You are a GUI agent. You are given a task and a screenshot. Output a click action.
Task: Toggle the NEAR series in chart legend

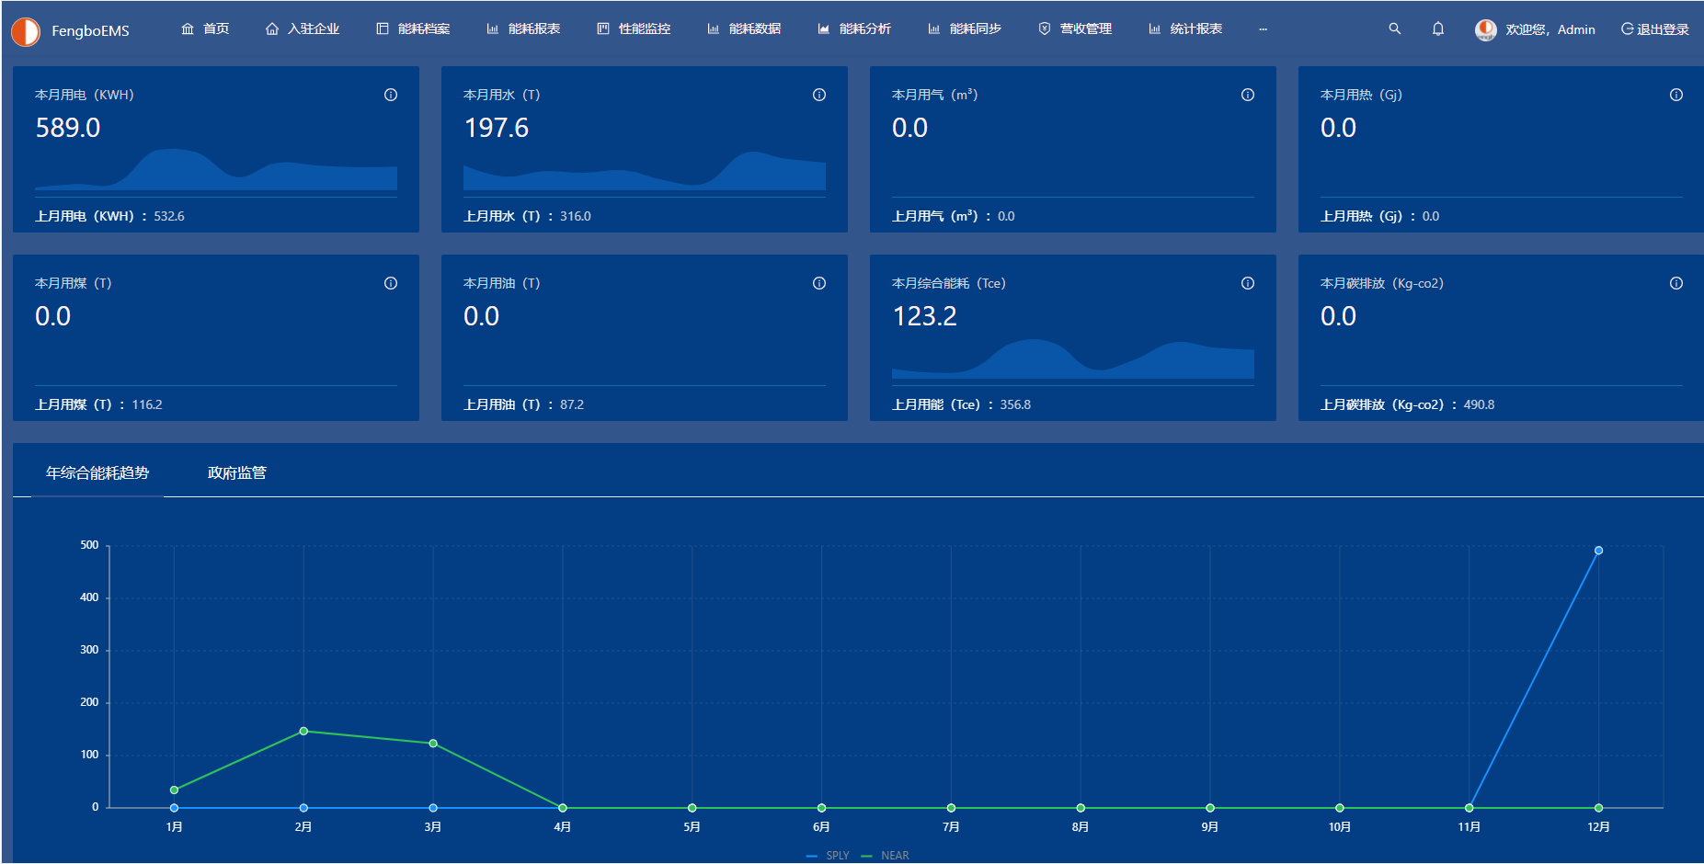click(x=886, y=856)
